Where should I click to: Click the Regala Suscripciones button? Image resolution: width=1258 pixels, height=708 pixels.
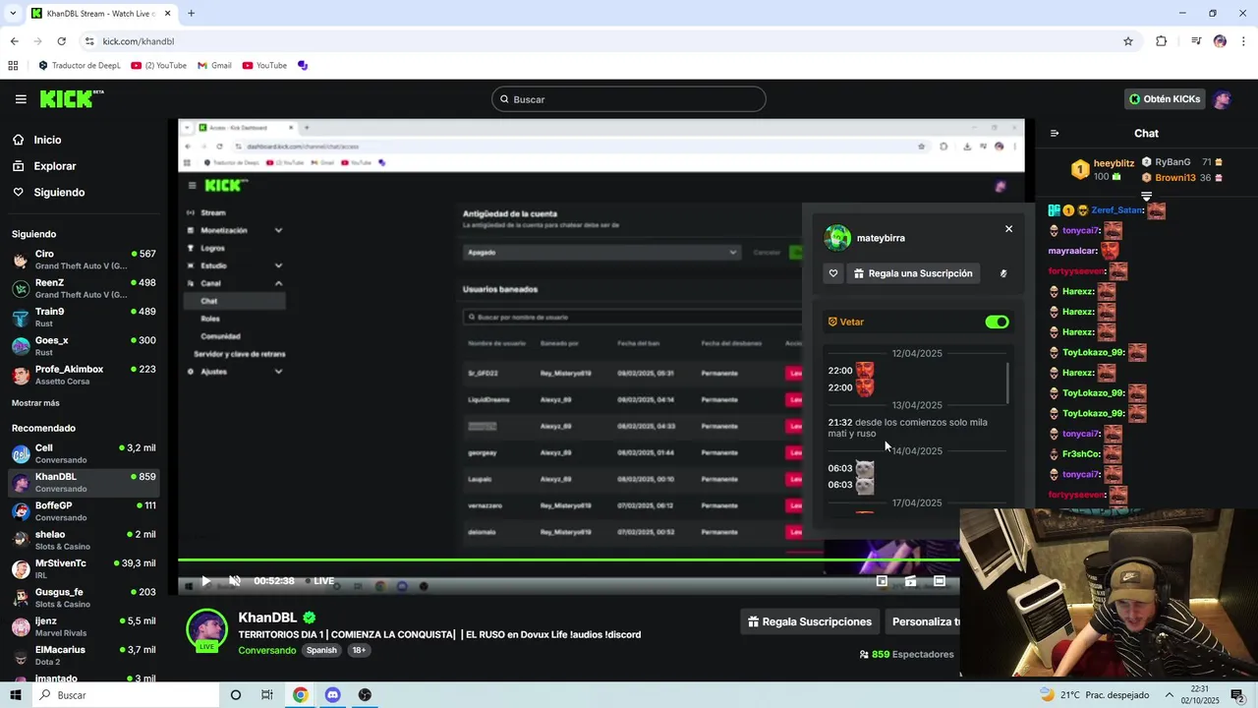[x=810, y=621]
